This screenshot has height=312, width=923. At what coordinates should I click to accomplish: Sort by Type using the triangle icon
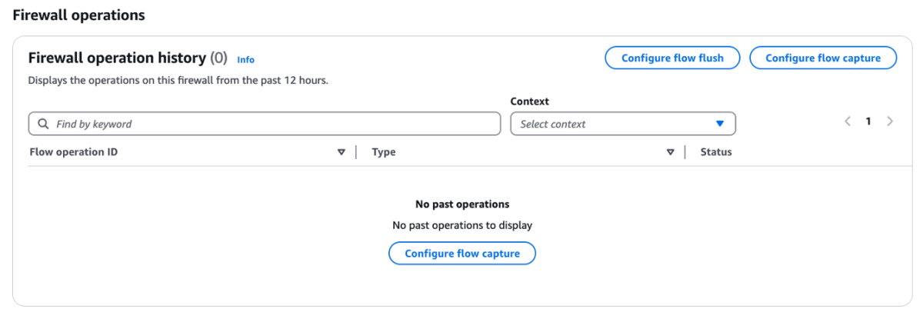[x=670, y=152]
